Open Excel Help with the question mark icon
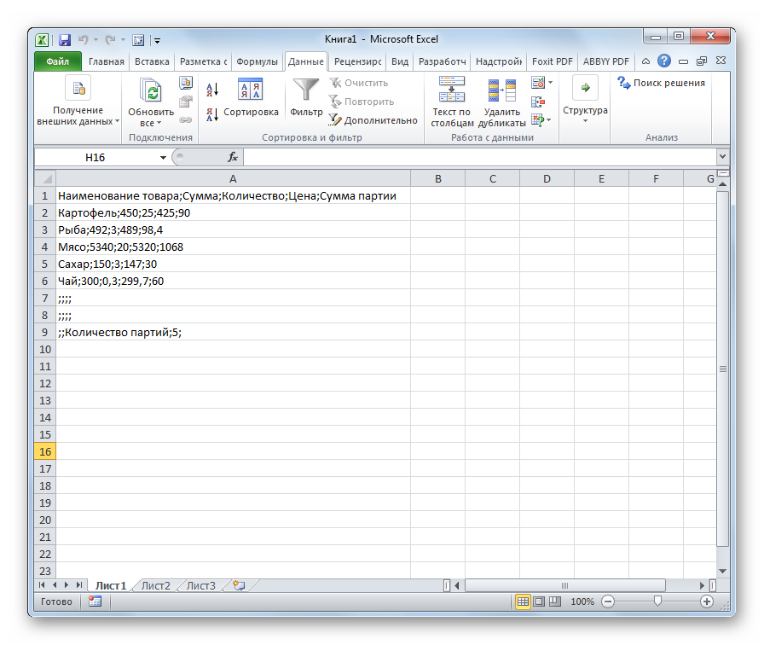This screenshot has width=764, height=645. [x=663, y=61]
